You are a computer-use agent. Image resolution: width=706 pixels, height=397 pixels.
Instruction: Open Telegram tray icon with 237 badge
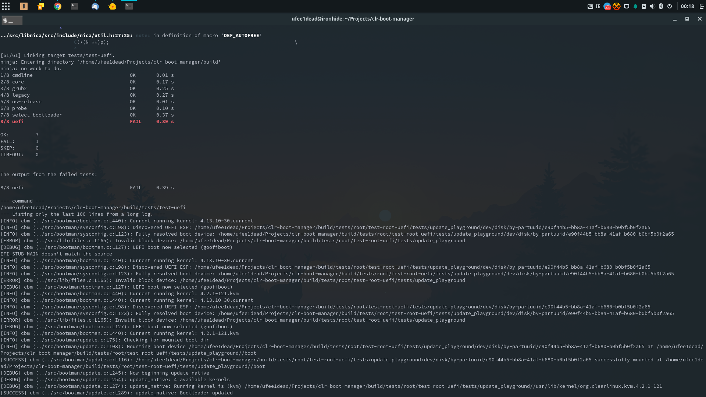(x=607, y=6)
